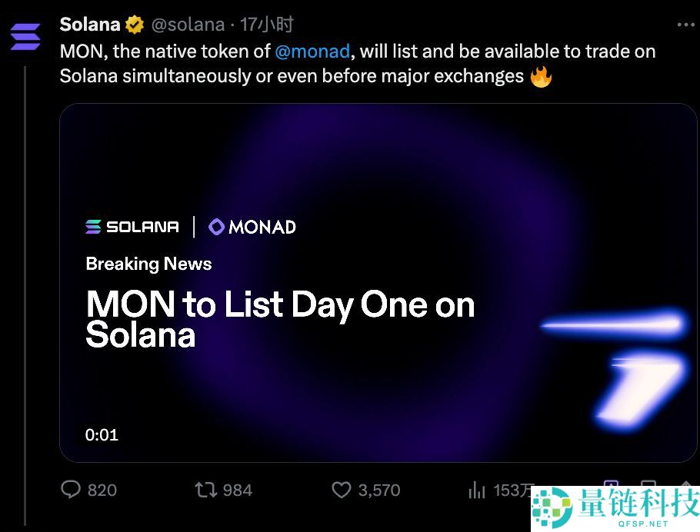The width and height of the screenshot is (700, 532).
Task: Open post analytics via the bar chart icon
Action: (478, 490)
